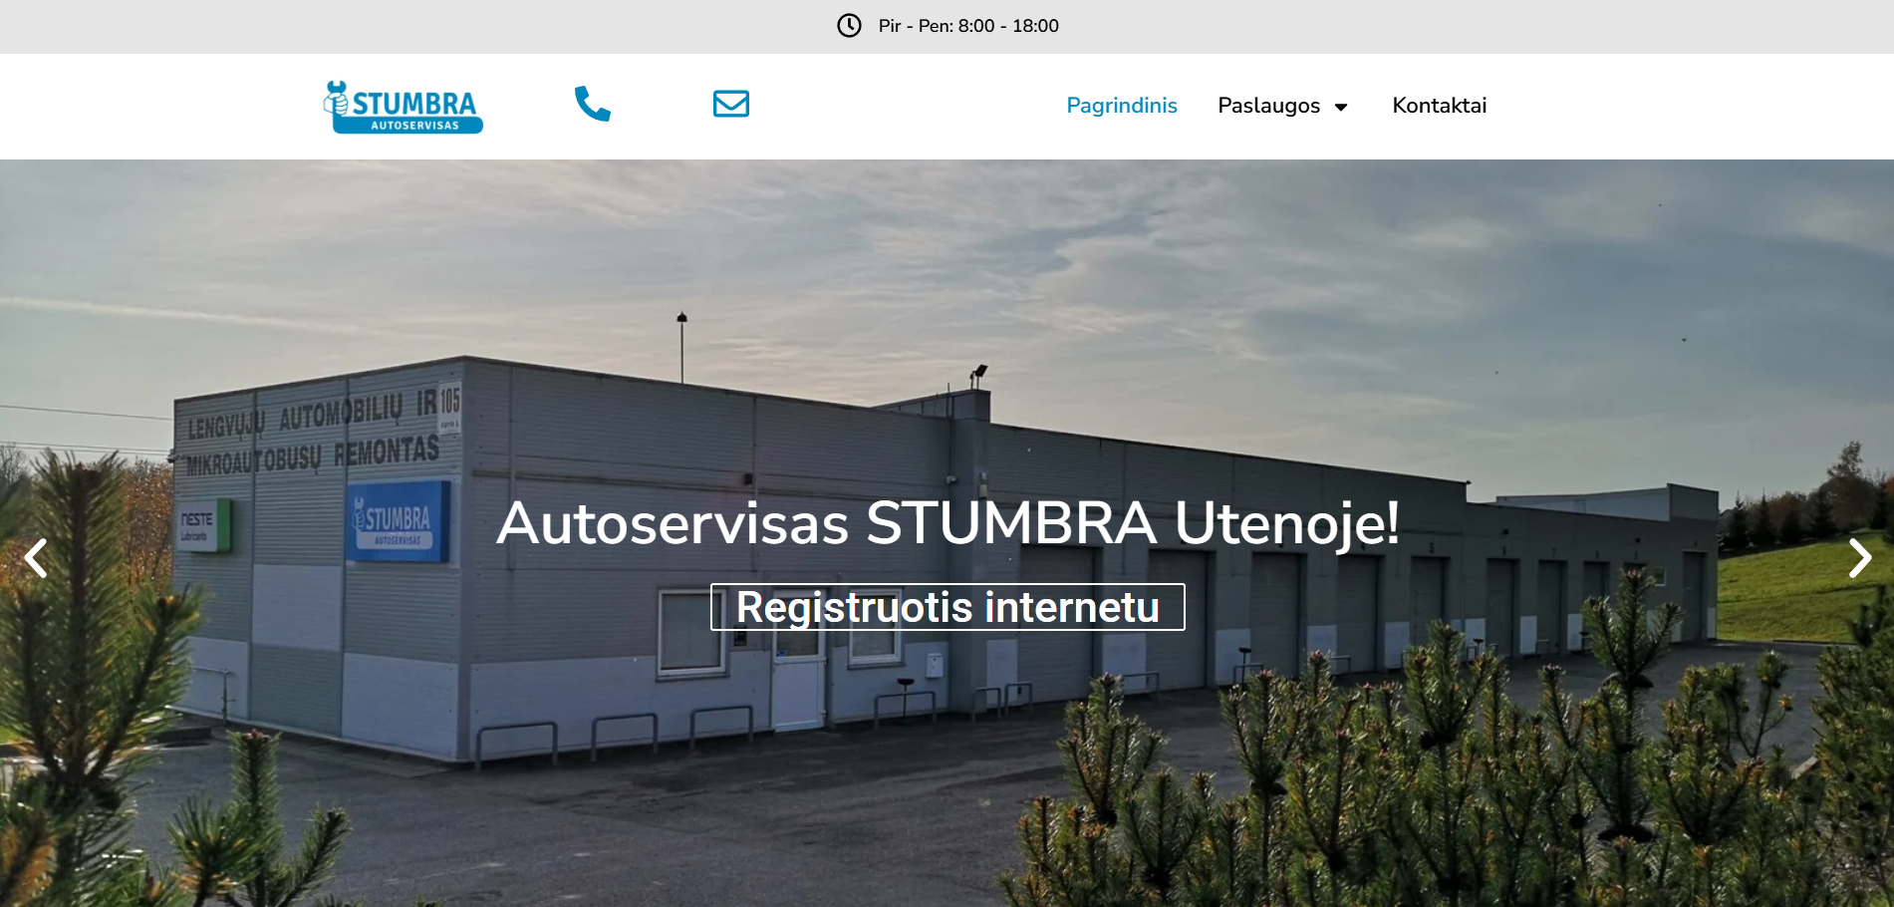Click the STUMBRA Autoservisas logo
The width and height of the screenshot is (1894, 907).
coord(404,107)
